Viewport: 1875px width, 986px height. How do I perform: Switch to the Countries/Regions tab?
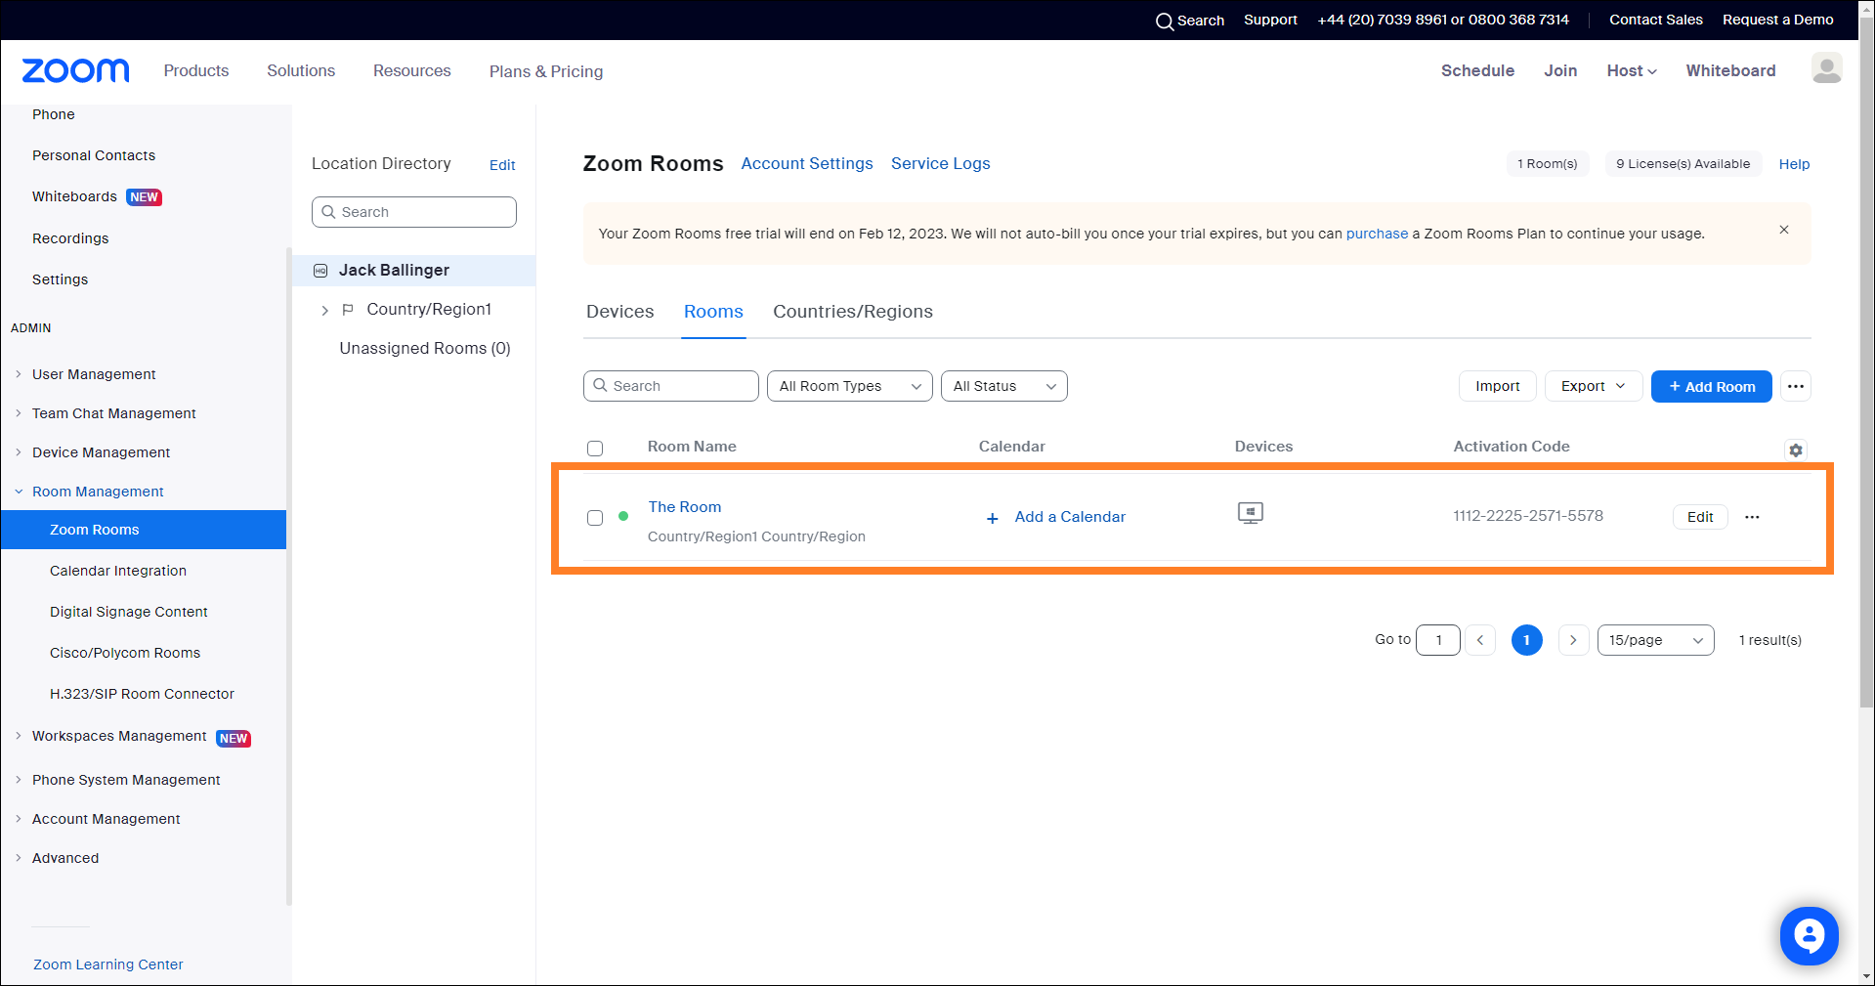852,312
